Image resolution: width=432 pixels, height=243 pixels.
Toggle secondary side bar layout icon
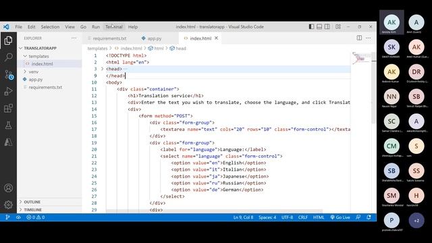pos(327,27)
